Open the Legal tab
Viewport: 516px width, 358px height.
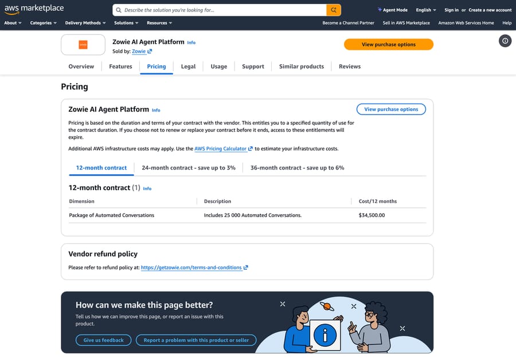[188, 66]
